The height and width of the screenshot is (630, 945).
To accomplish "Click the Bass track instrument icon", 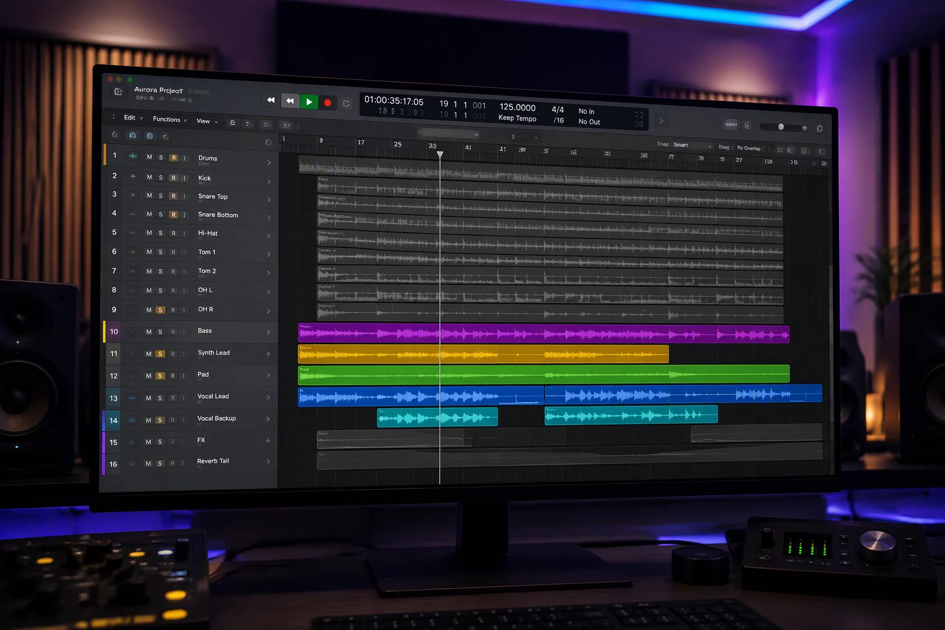I will pyautogui.click(x=132, y=332).
